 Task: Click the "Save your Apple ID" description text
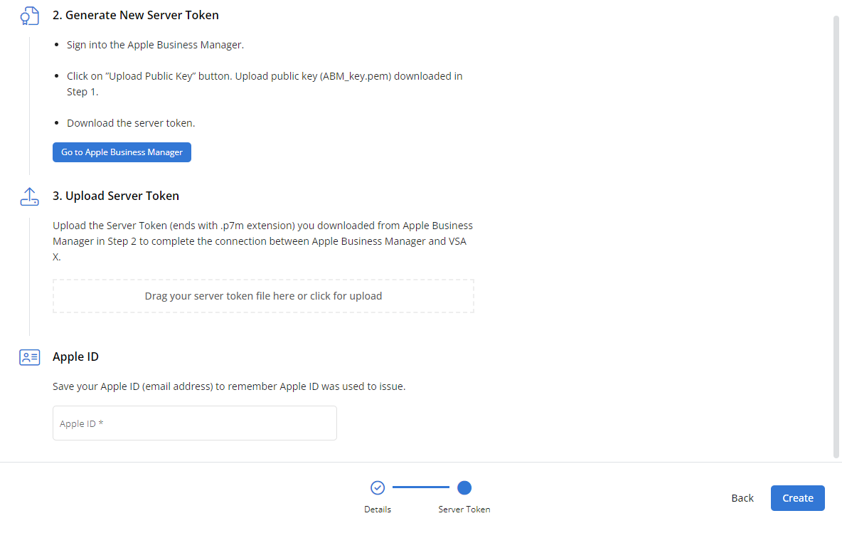(x=229, y=386)
